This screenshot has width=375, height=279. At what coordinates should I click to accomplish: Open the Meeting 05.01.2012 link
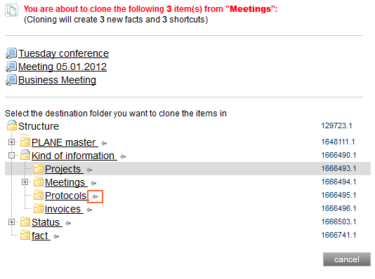[63, 67]
